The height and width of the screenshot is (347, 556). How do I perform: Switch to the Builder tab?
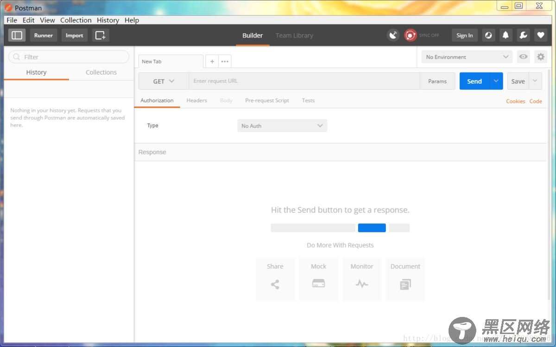(253, 36)
